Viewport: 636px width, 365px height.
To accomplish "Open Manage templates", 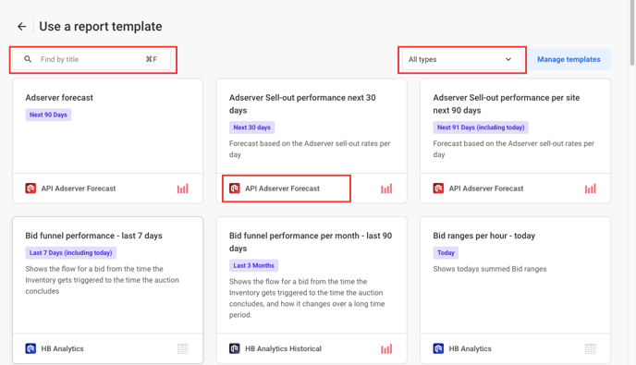I will pos(569,59).
